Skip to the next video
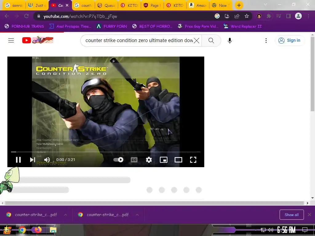Screen dimensions: 315x236 point(33,160)
